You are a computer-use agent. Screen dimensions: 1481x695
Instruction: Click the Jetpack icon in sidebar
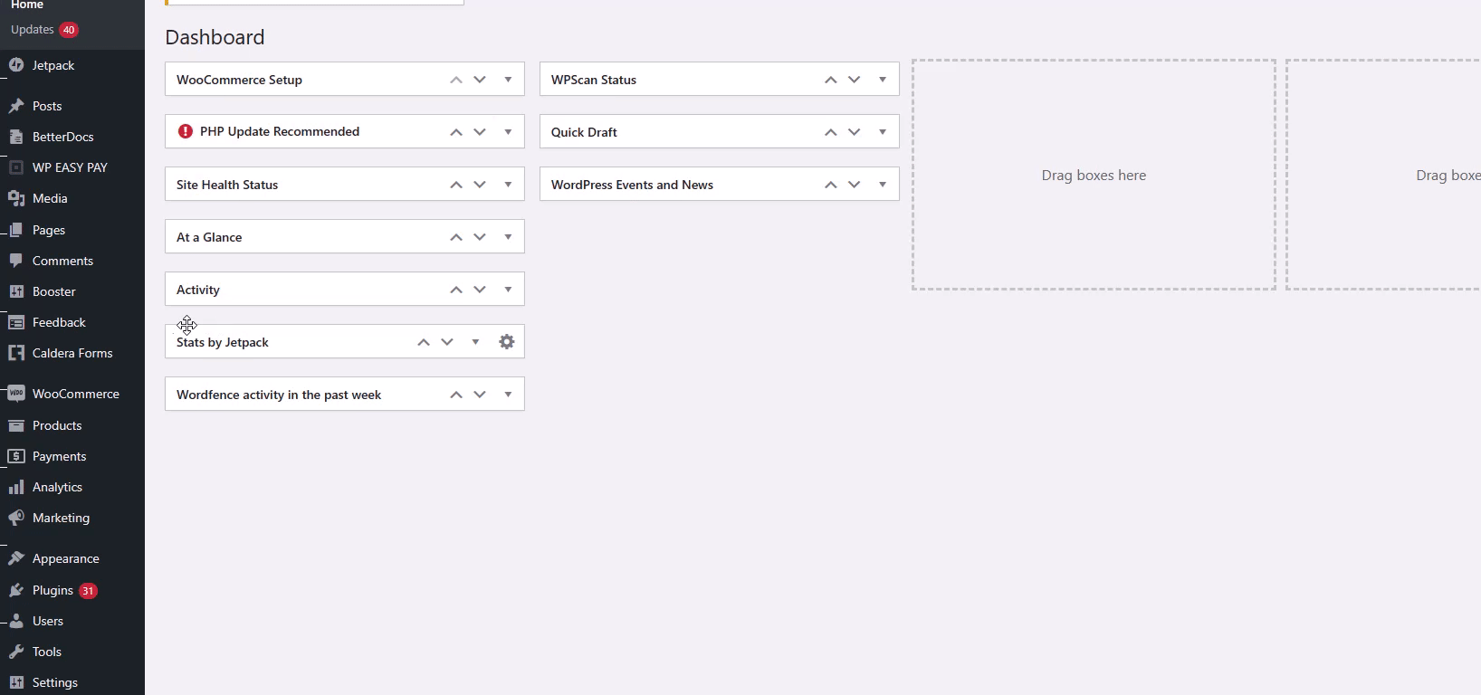16,65
